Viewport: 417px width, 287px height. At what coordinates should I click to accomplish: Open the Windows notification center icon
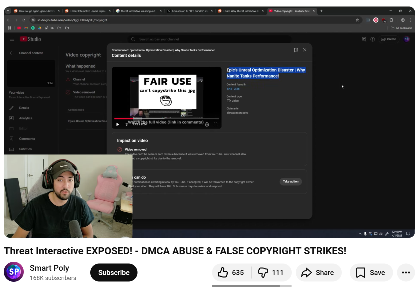coord(408,234)
